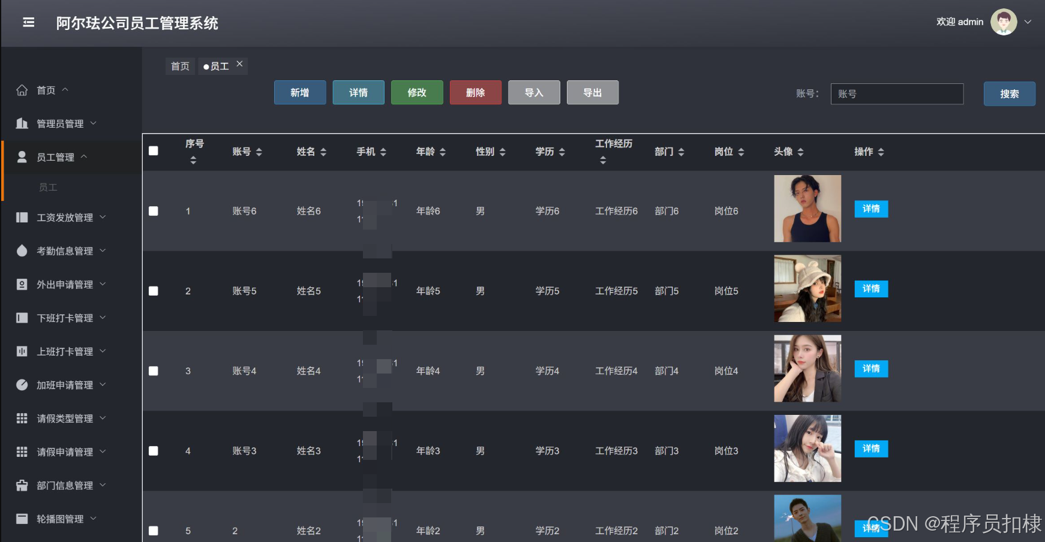The width and height of the screenshot is (1045, 542).
Task: Click the admin avatar icon
Action: click(1004, 22)
